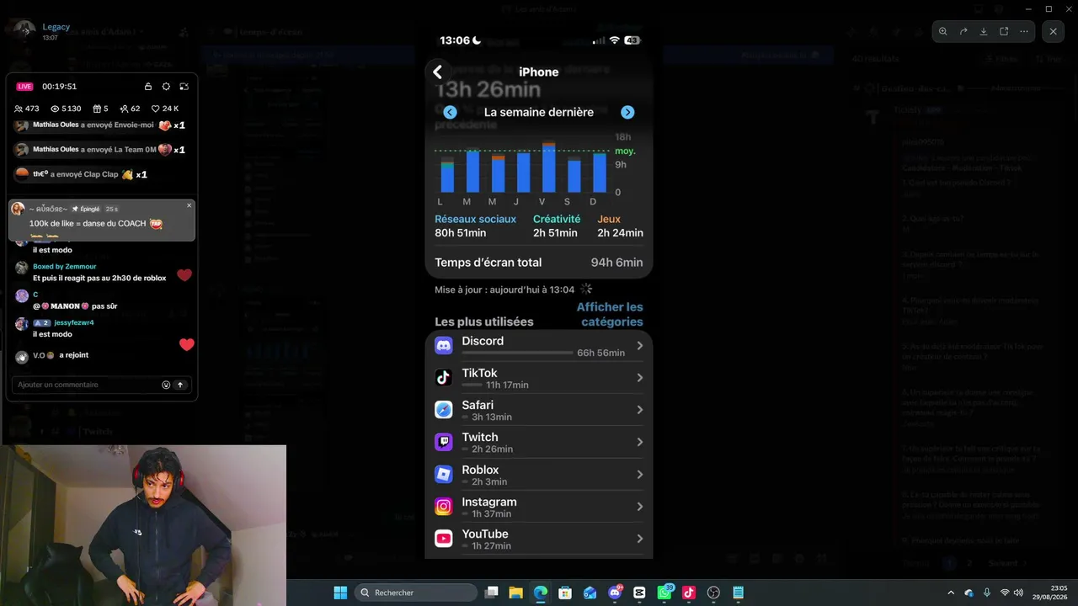Forward the image with the arrow icon

963,31
